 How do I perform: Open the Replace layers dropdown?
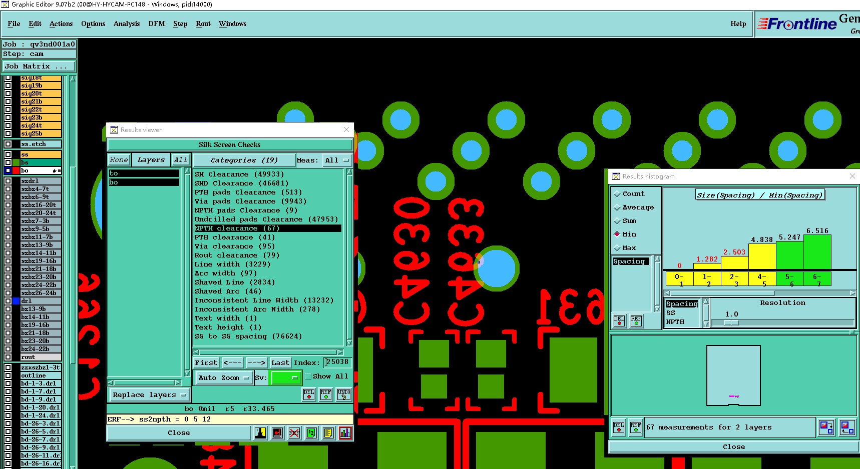click(149, 395)
